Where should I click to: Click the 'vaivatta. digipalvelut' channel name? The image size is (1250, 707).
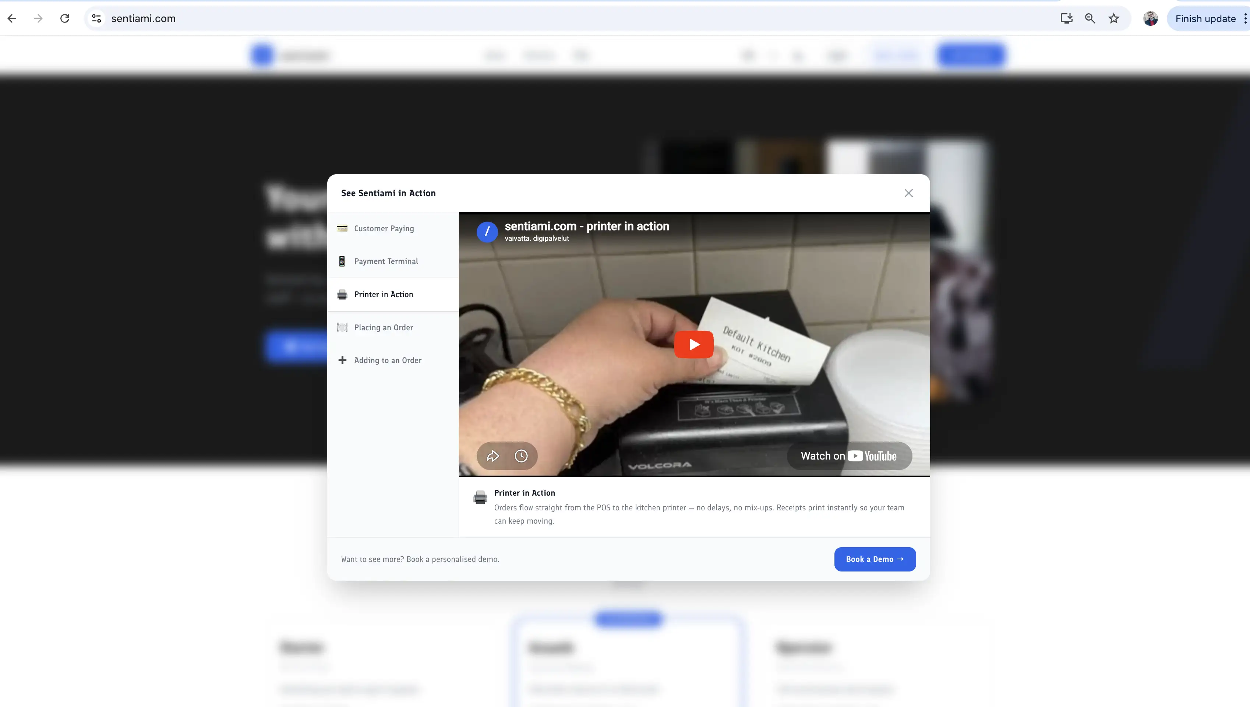pyautogui.click(x=537, y=238)
